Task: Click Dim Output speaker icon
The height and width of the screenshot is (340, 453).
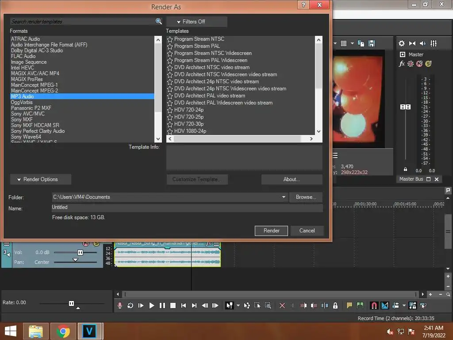Action: [x=422, y=43]
